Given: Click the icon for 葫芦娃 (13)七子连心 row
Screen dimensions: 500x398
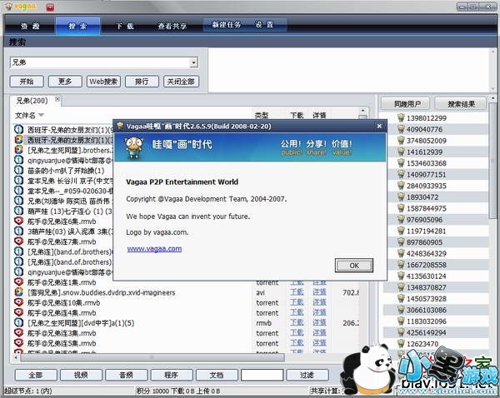Looking at the screenshot, I should pos(19,211).
